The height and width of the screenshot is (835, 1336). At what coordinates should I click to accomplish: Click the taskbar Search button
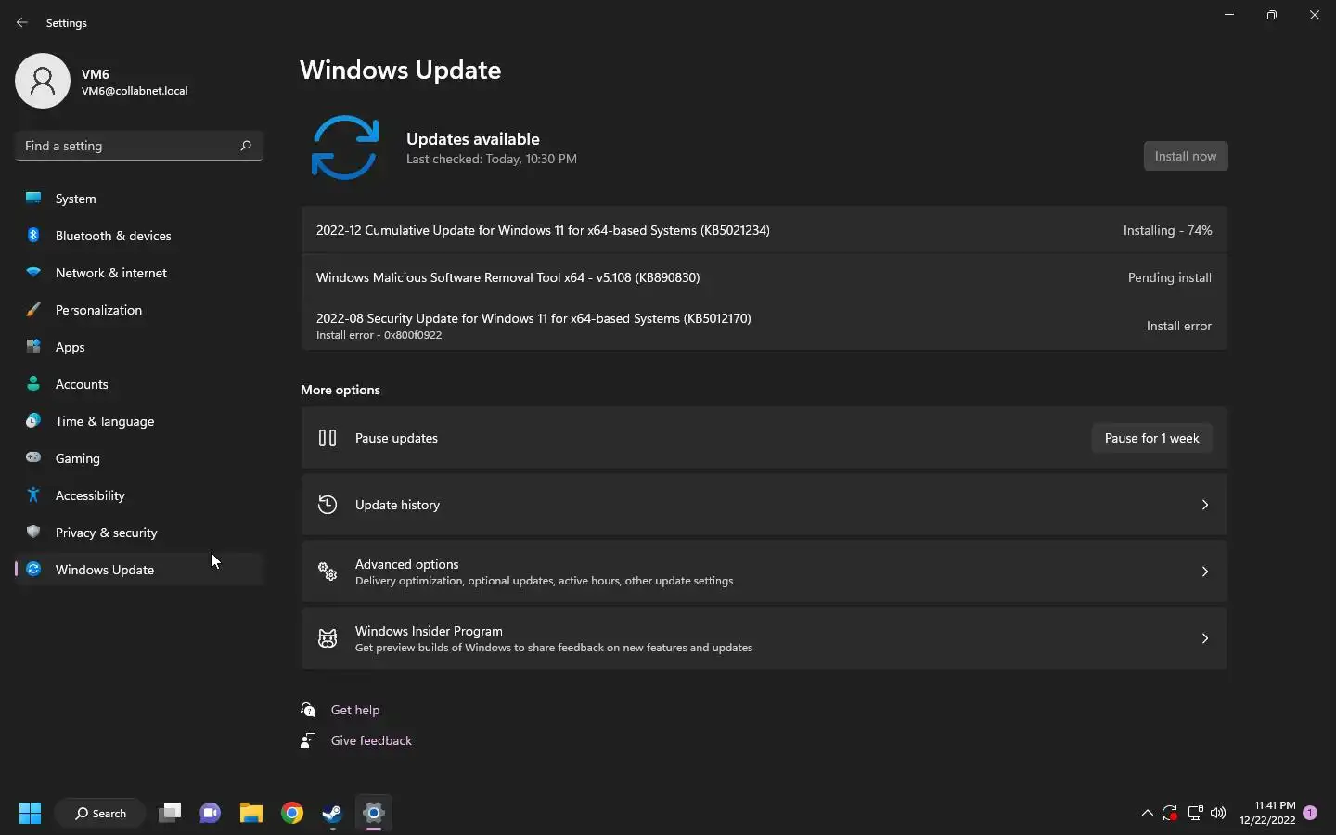(x=100, y=814)
